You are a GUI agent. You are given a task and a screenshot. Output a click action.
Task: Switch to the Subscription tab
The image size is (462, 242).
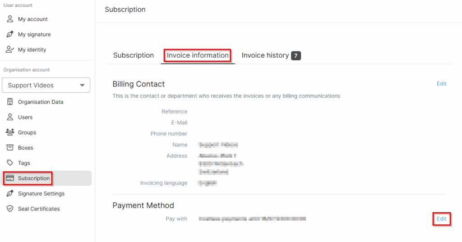134,55
